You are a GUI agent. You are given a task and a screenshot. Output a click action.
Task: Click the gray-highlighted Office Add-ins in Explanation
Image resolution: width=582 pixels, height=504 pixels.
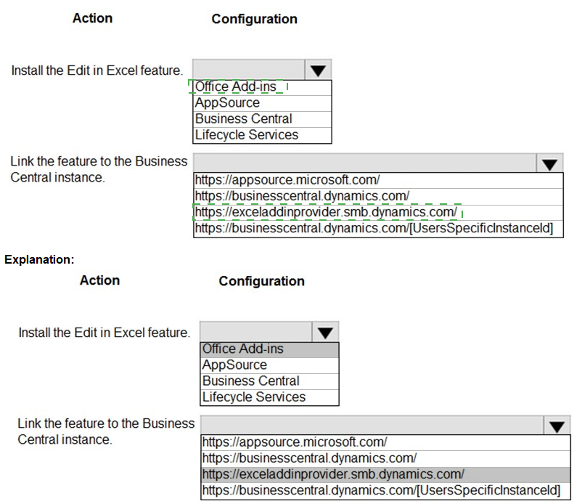[243, 349]
